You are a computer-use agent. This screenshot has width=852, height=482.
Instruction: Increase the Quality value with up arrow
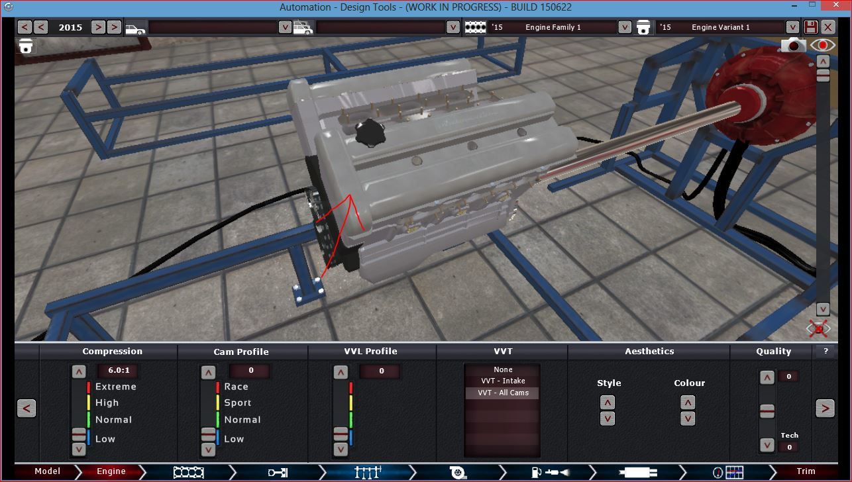click(767, 378)
